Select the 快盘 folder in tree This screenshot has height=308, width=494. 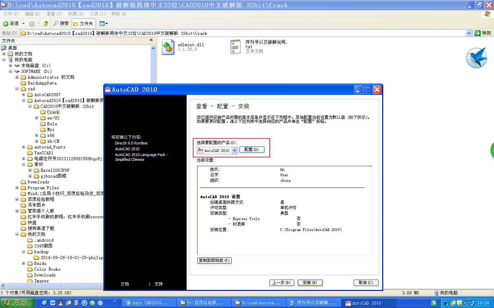click(32, 222)
